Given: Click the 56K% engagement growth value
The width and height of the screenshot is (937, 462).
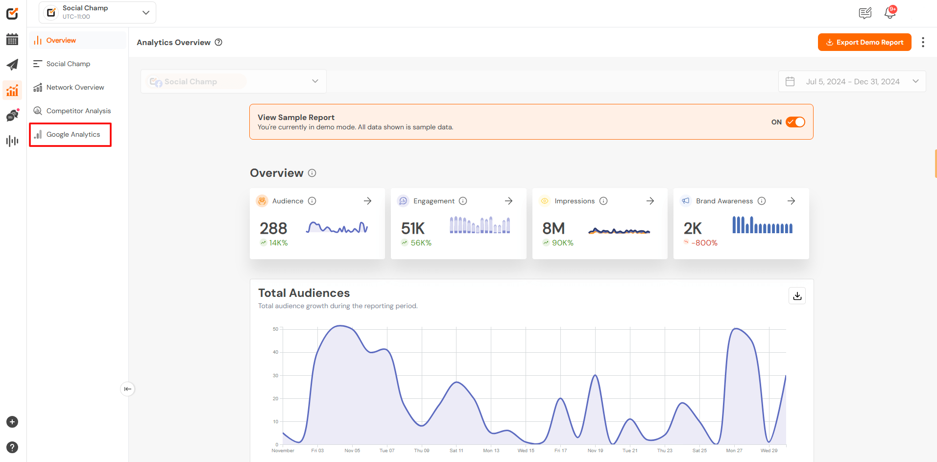Looking at the screenshot, I should click(x=421, y=243).
